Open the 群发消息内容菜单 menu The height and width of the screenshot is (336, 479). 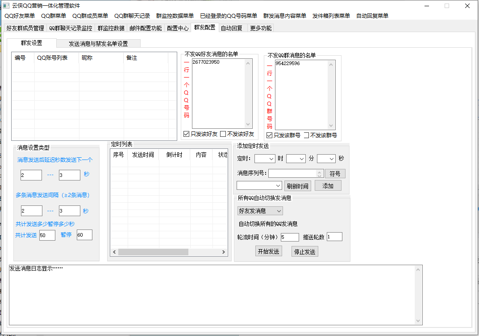(285, 16)
